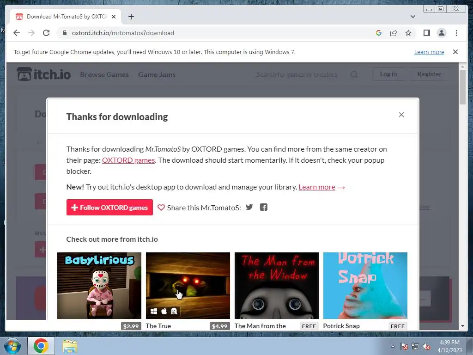Open Browse Games in the header

point(104,74)
